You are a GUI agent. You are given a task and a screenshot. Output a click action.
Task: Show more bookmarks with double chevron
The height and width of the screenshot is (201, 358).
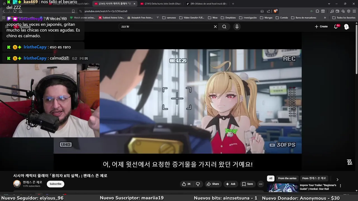click(x=325, y=18)
